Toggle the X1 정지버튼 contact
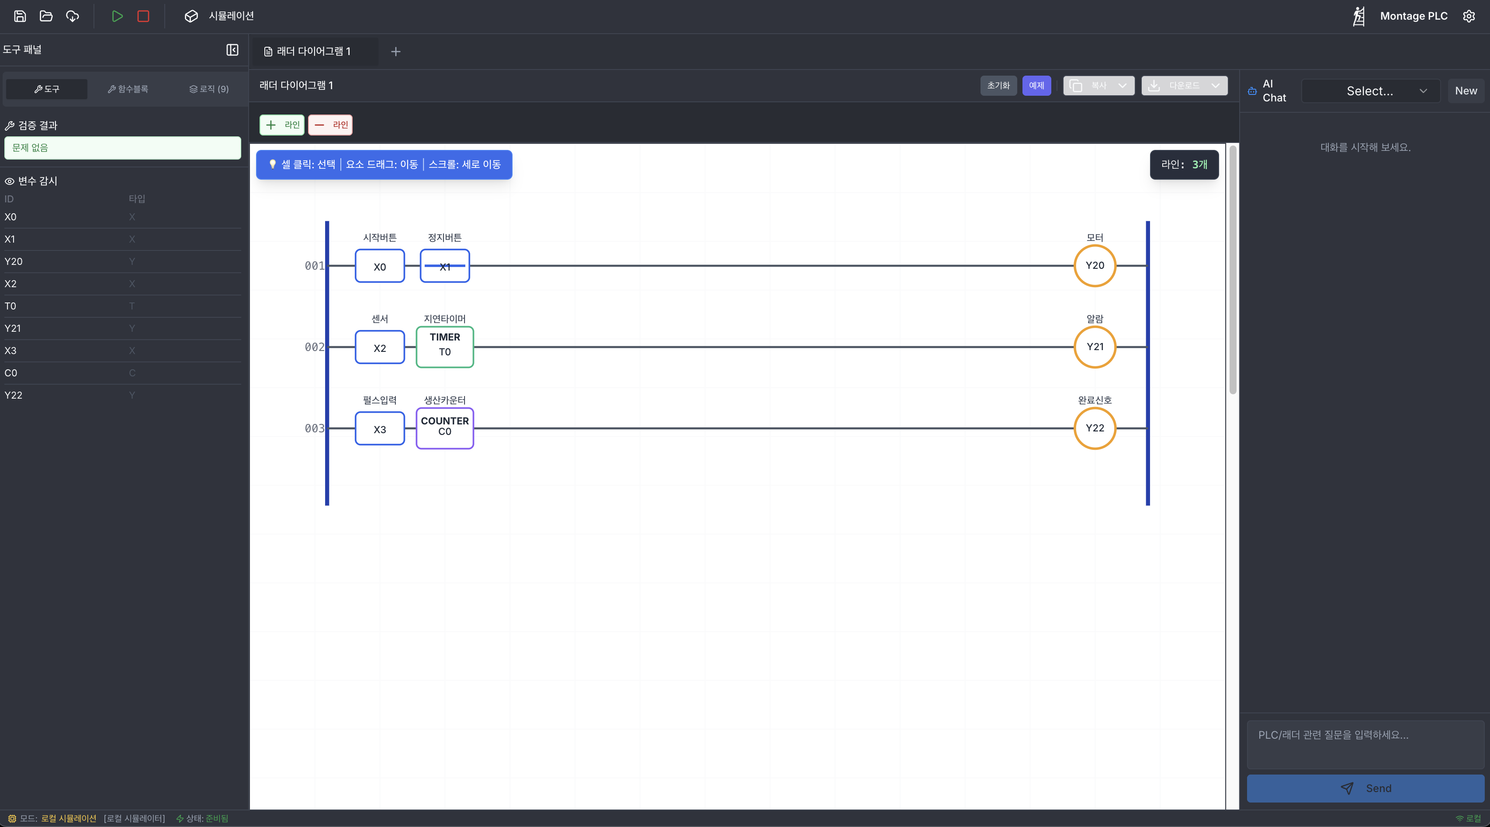Image resolution: width=1490 pixels, height=827 pixels. pos(445,266)
